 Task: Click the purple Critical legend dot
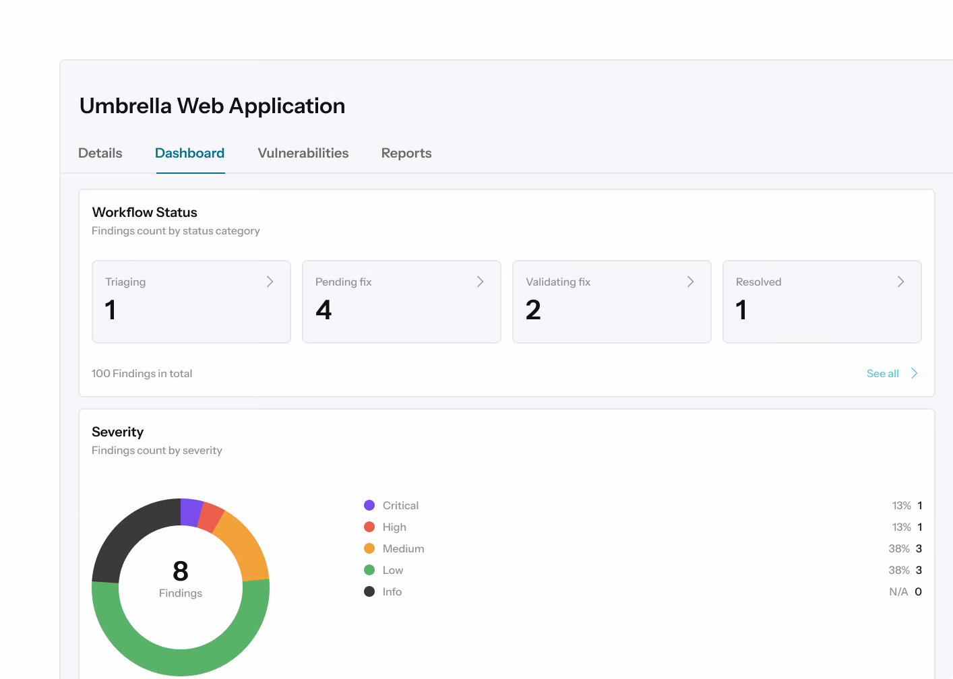pyautogui.click(x=369, y=505)
